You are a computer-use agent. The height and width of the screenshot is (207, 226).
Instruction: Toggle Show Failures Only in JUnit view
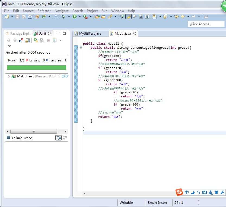click(21, 40)
